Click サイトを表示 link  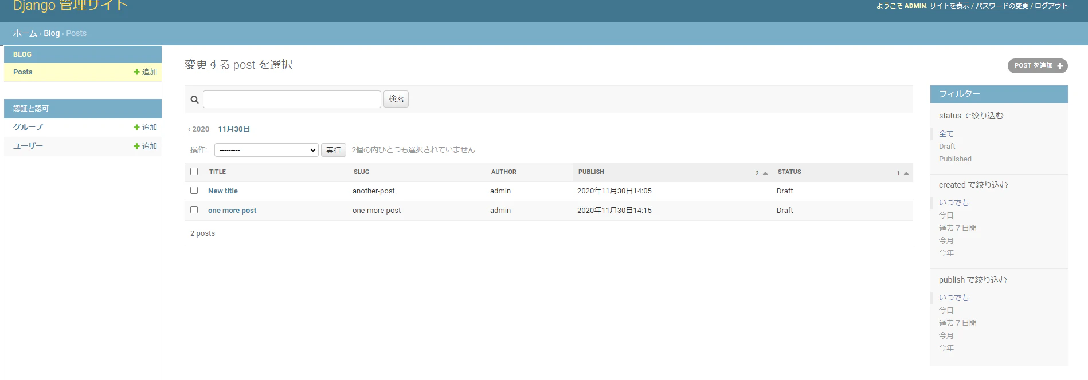(949, 6)
